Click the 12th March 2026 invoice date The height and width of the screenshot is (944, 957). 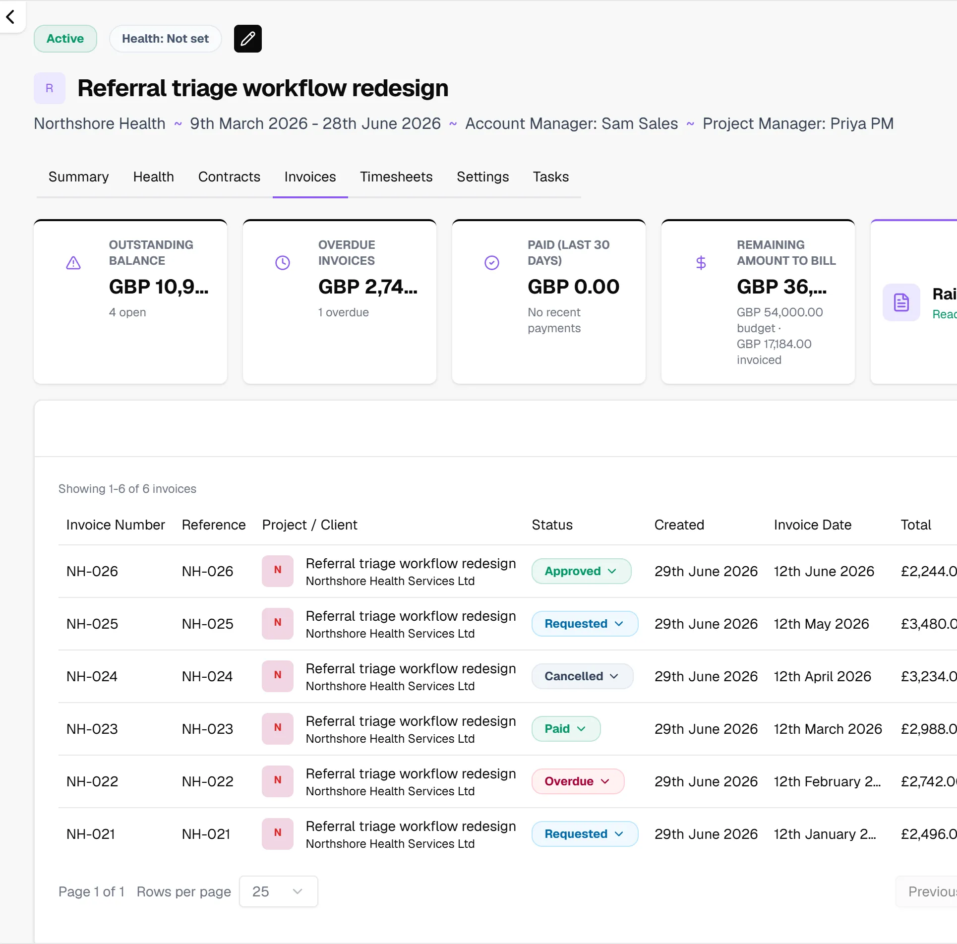(x=828, y=729)
